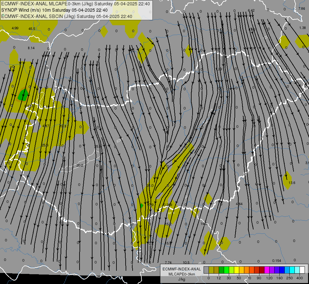Click the deep blue legend swatch
This screenshot has height=284, width=309.
282,270
